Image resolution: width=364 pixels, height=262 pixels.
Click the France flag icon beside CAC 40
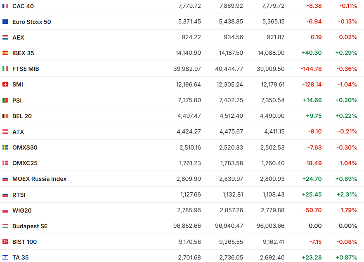click(x=5, y=6)
